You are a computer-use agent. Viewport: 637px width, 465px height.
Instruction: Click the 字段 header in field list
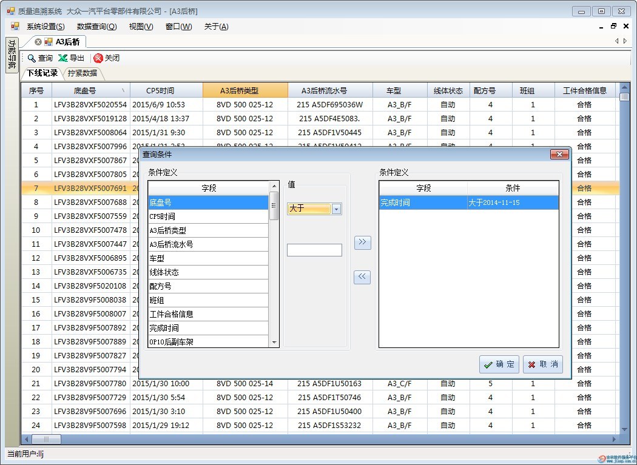pyautogui.click(x=209, y=188)
